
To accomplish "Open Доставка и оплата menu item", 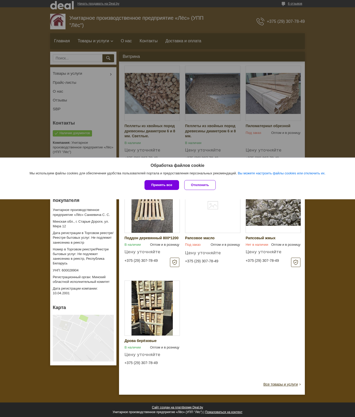I will pyautogui.click(x=183, y=41).
